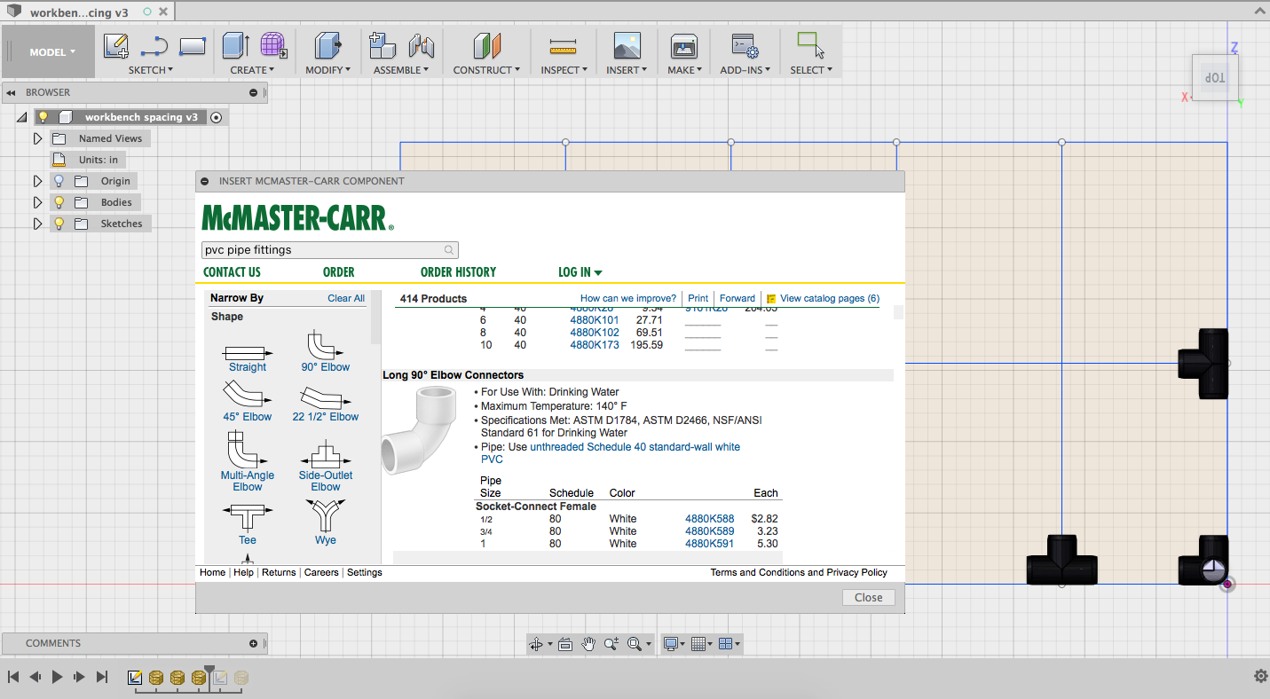Open the MODIFY menu
Viewport: 1270px width, 699px height.
pyautogui.click(x=327, y=70)
